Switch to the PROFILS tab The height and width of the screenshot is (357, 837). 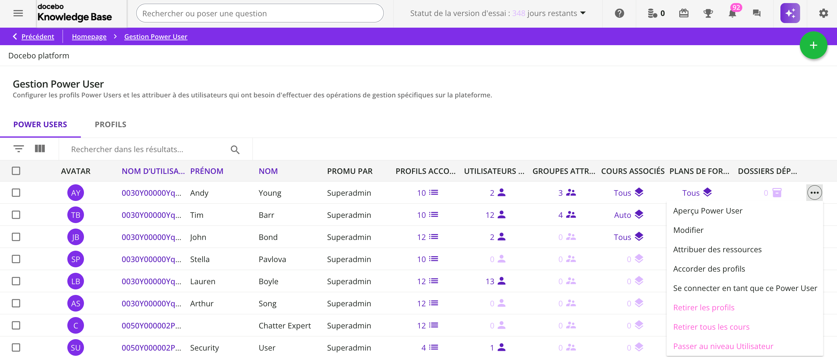[x=110, y=125]
